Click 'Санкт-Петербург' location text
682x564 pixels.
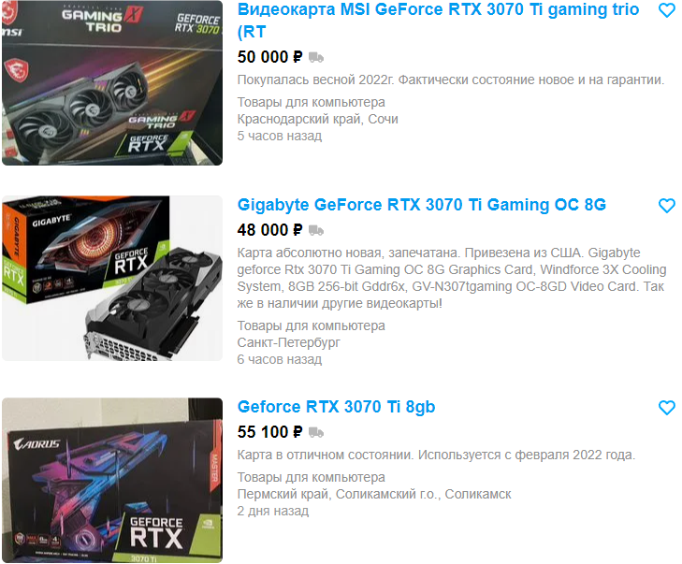click(288, 342)
